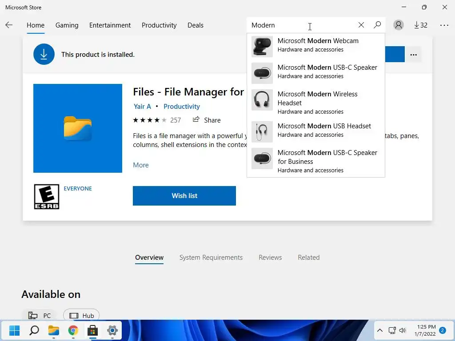Open the notifications badge showing 2
The image size is (455, 341).
coord(443,330)
